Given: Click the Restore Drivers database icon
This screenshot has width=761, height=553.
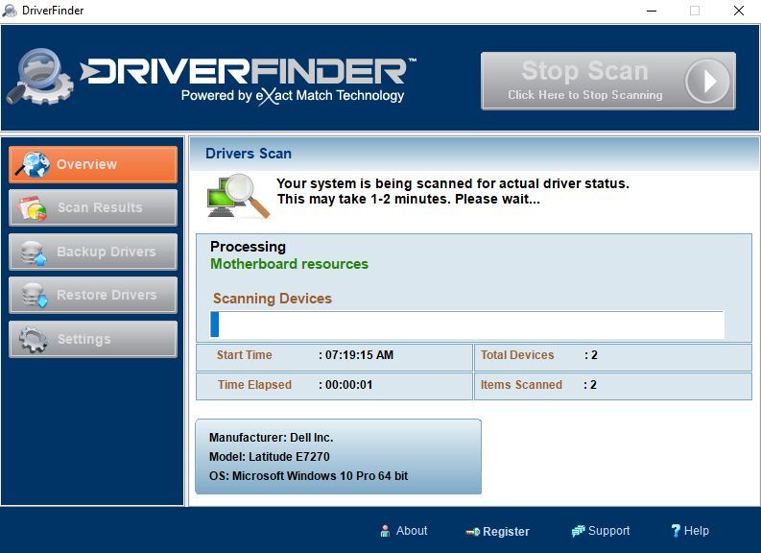Looking at the screenshot, I should [35, 295].
